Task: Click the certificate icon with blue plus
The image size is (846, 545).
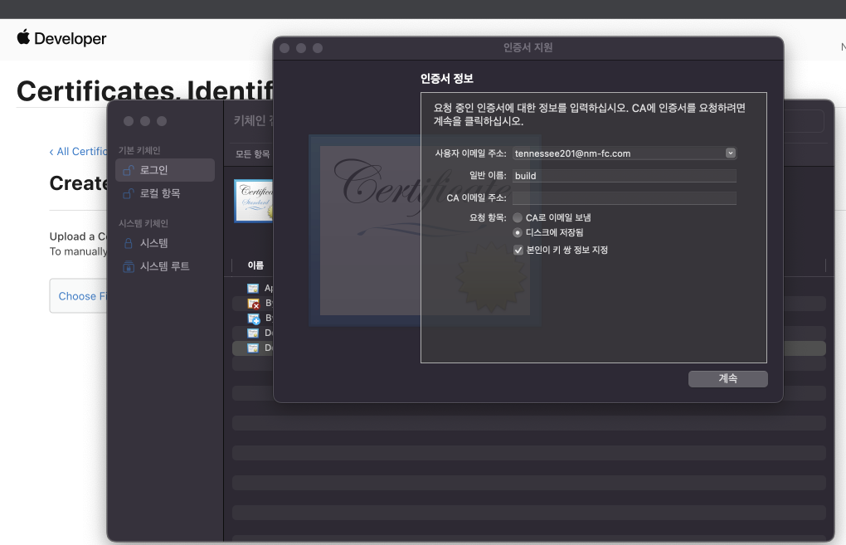Action: click(253, 319)
